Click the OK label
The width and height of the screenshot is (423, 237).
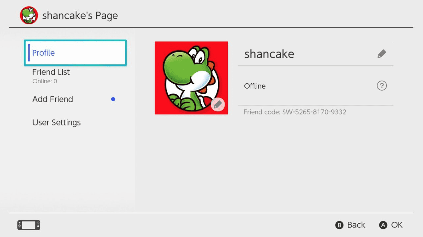397,225
